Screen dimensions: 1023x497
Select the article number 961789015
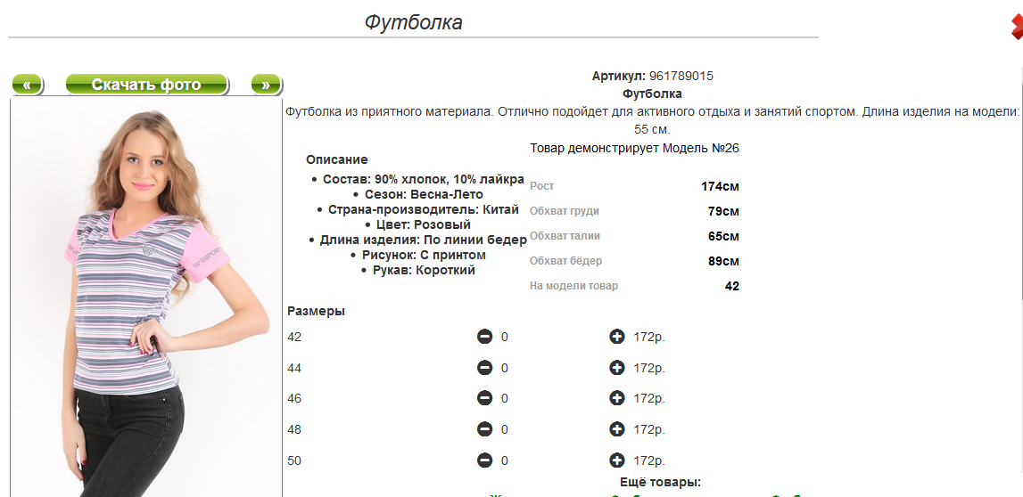coord(681,77)
